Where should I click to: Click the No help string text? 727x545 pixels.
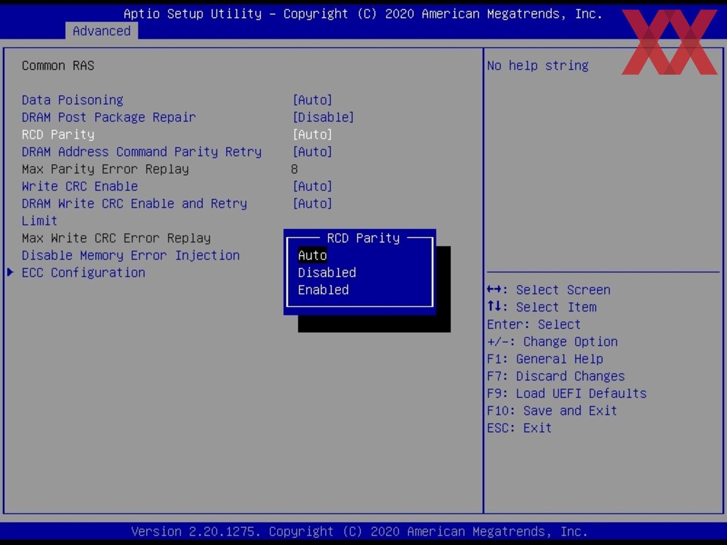pos(538,66)
